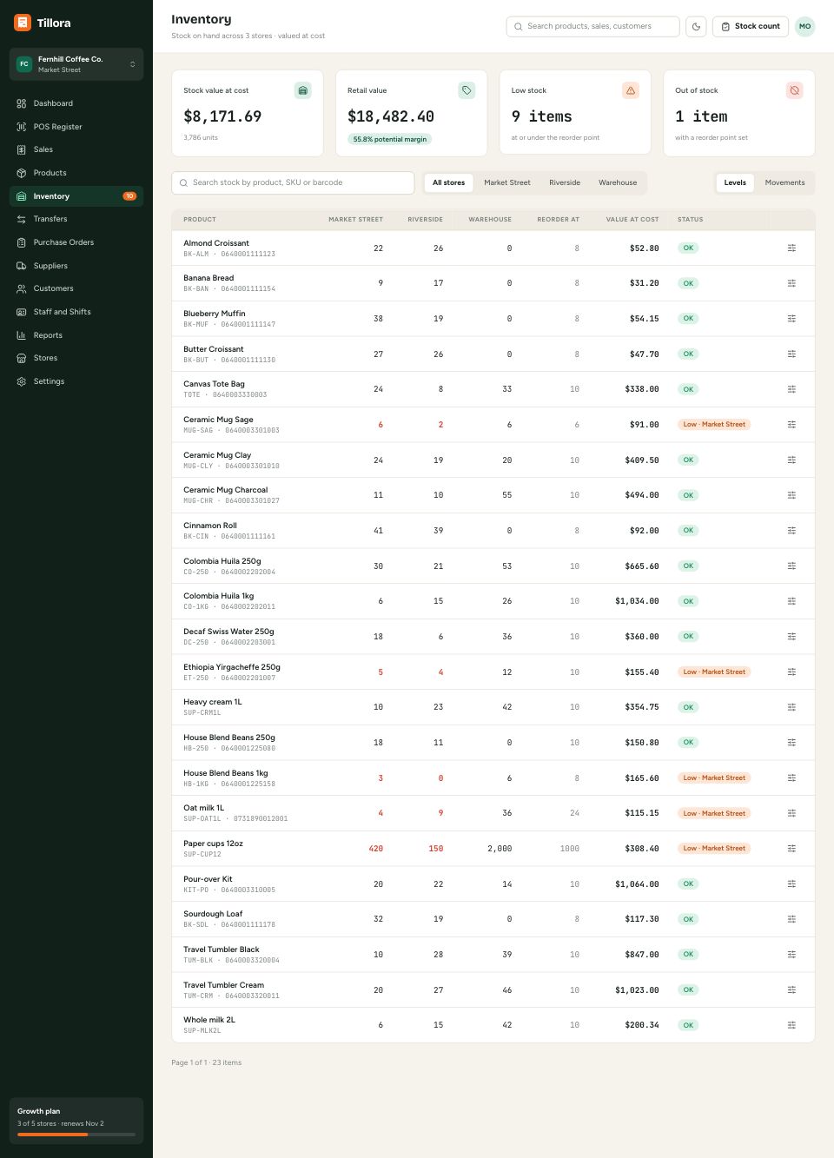The image size is (834, 1158).
Task: Open Settings from the sidebar
Action: [x=76, y=381]
